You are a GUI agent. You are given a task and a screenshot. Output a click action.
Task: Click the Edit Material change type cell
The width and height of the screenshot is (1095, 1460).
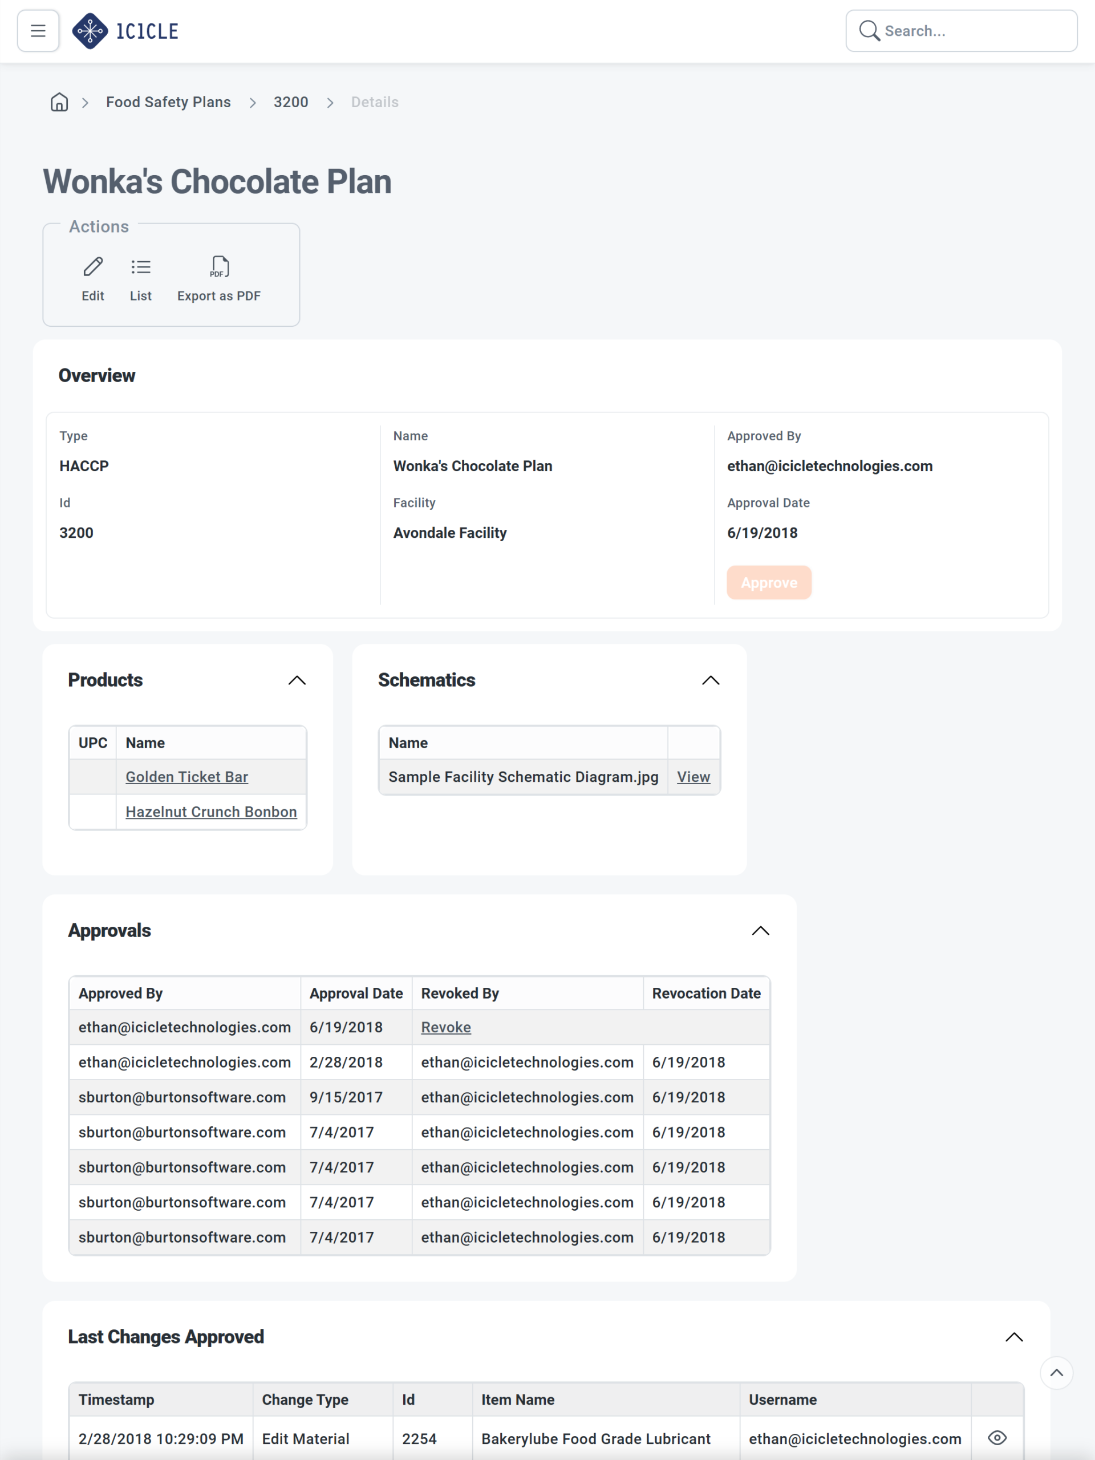point(323,1439)
